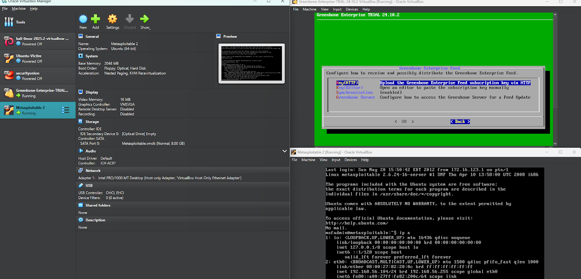
Task: Click the Network section icon in details
Action: pos(81,171)
